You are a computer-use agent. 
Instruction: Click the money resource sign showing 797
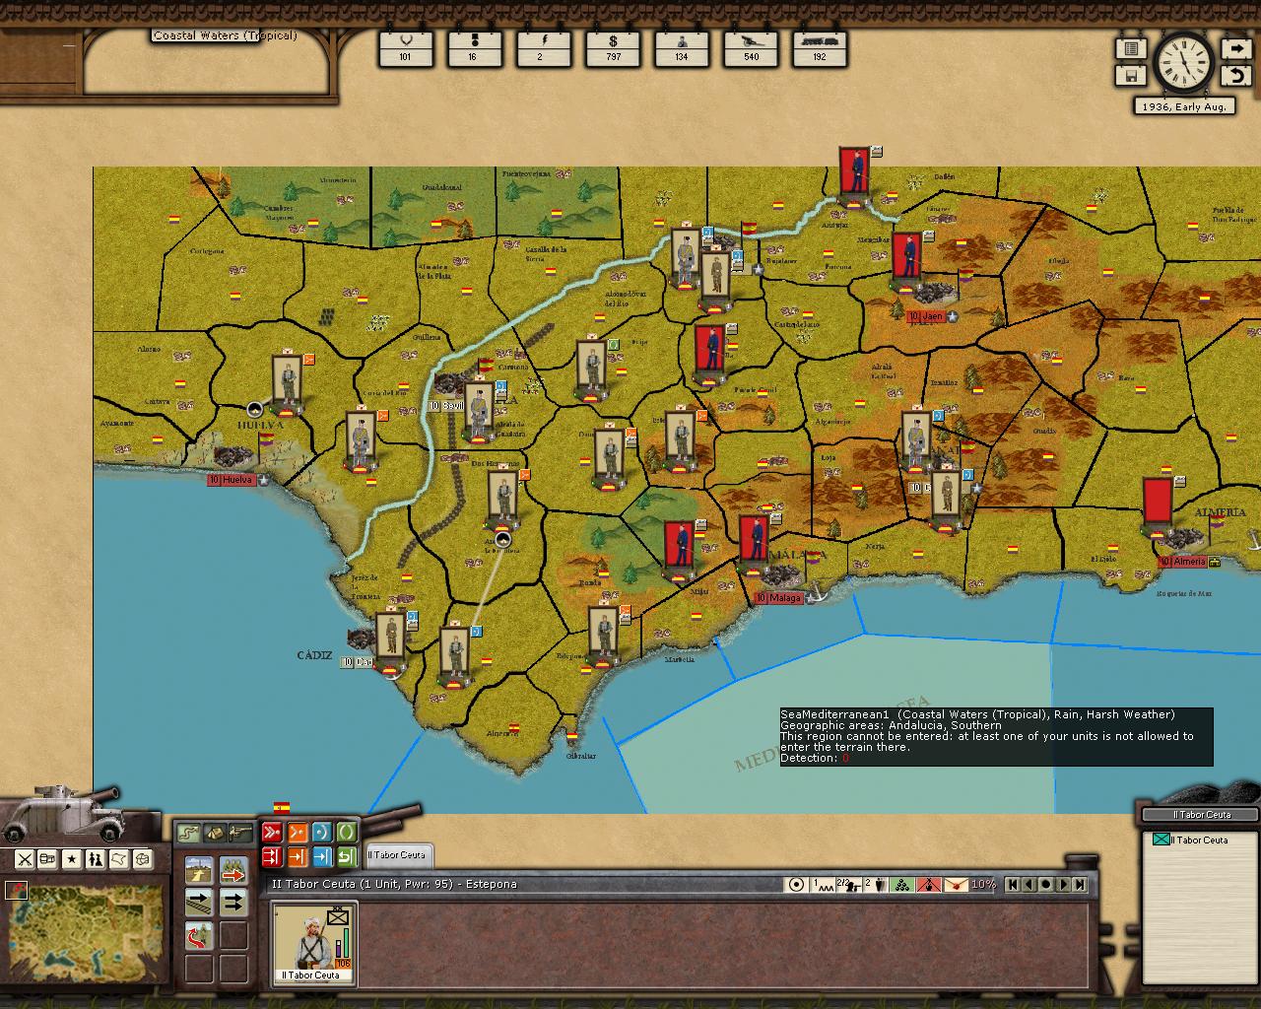(614, 47)
